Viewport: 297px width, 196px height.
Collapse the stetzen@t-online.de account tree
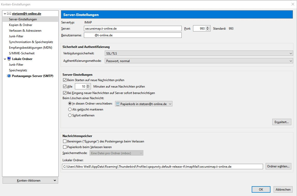[5, 14]
